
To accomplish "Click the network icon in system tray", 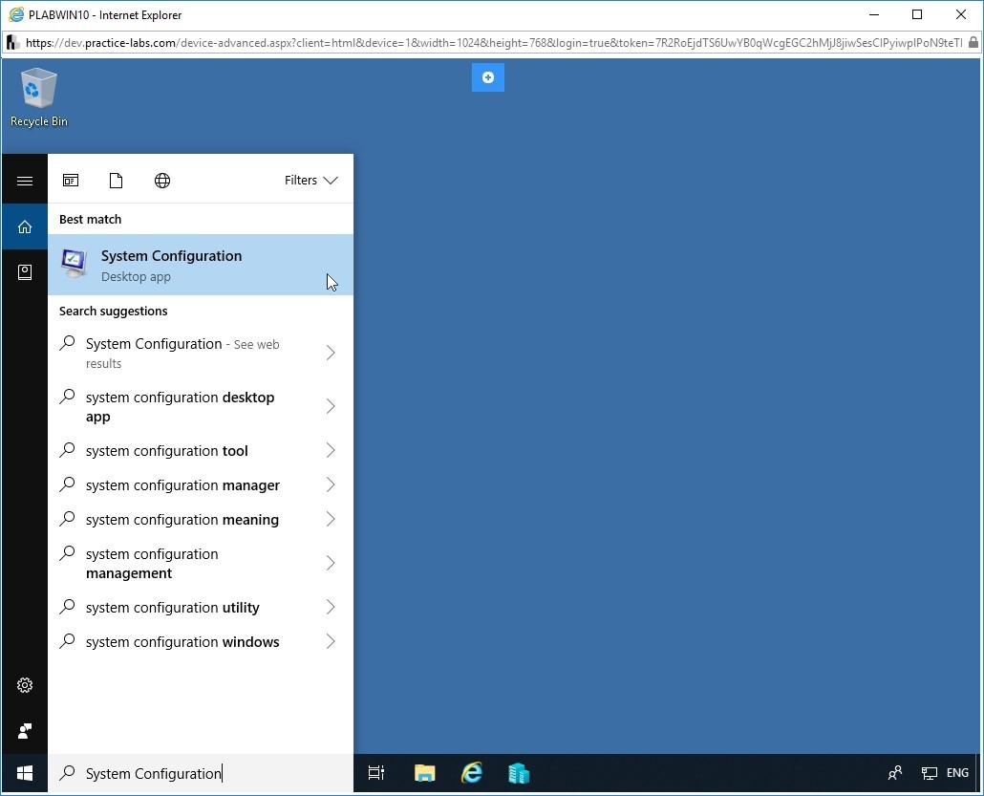I will (x=929, y=773).
